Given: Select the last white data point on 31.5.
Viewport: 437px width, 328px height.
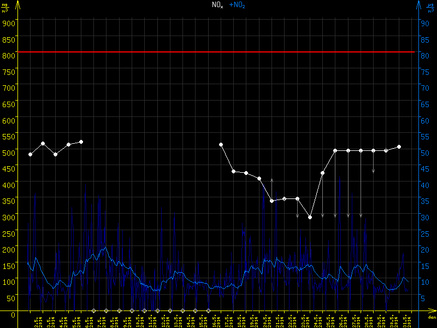Looking at the screenshot, I should tap(399, 147).
